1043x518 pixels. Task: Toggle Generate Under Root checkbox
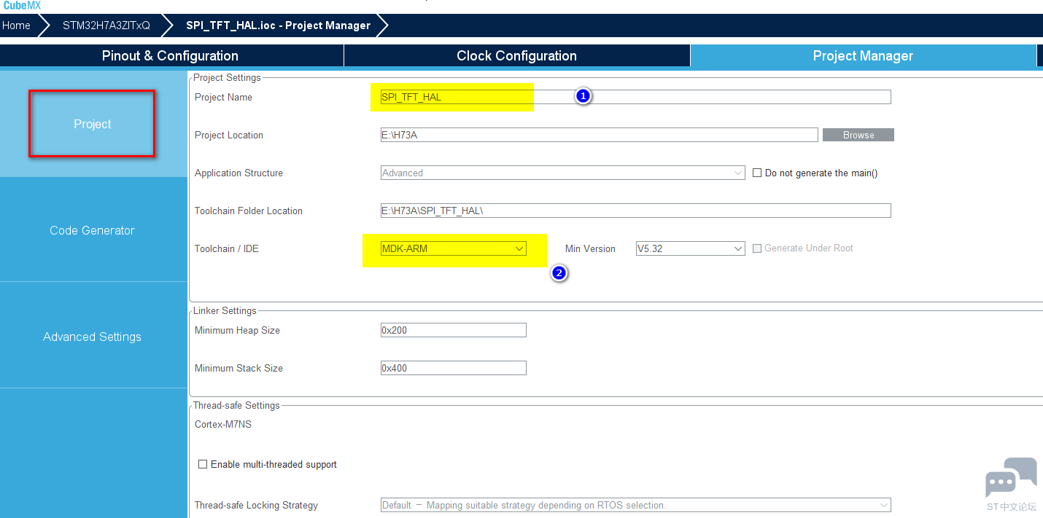pos(757,248)
